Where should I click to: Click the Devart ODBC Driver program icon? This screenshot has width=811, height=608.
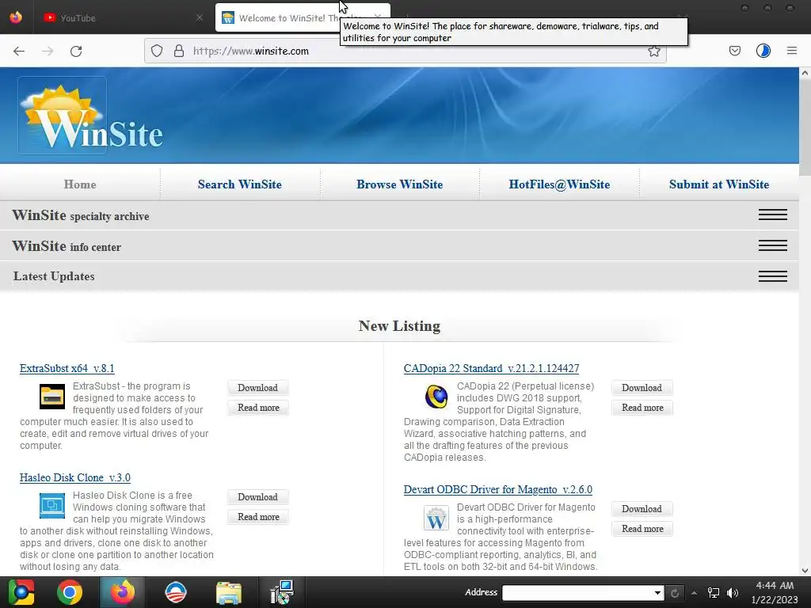436,518
